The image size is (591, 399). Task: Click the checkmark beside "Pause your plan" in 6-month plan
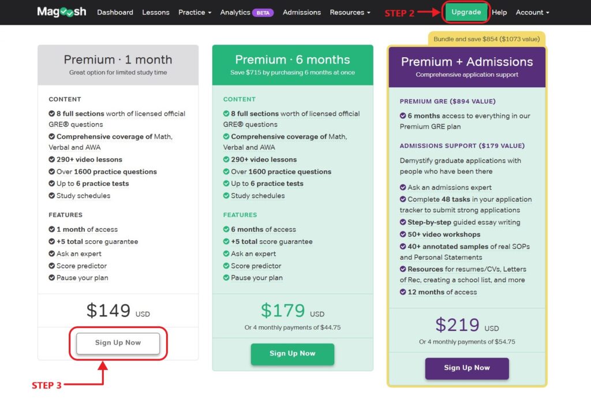tap(226, 278)
